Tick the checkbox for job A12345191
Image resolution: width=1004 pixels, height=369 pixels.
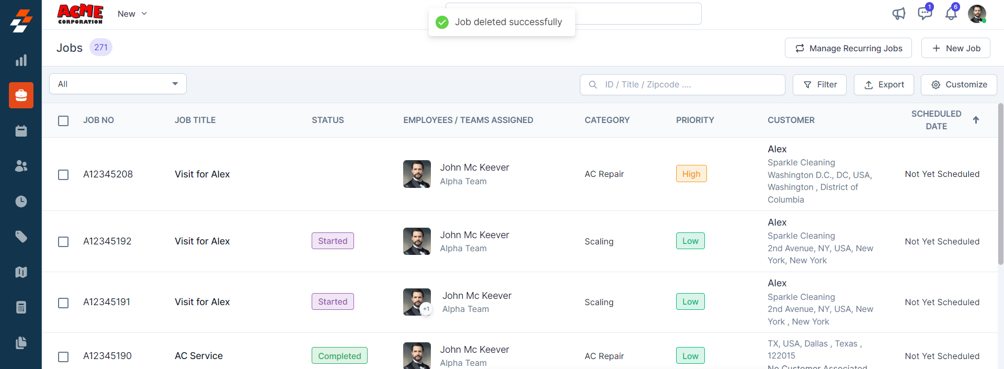coord(63,303)
